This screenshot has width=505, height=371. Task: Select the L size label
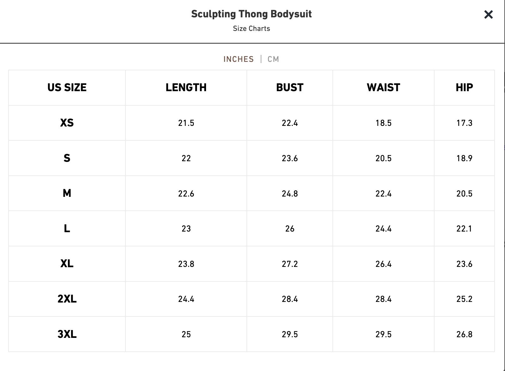[x=67, y=229]
